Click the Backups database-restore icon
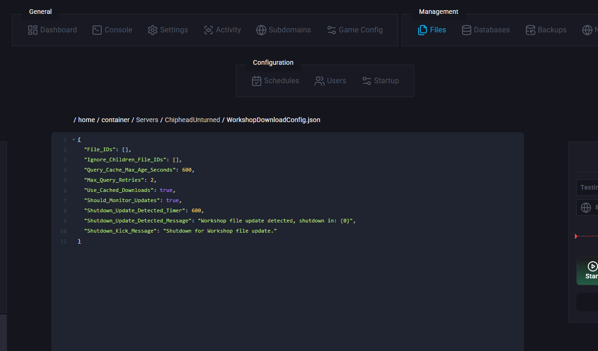The width and height of the screenshot is (598, 351). (x=530, y=30)
